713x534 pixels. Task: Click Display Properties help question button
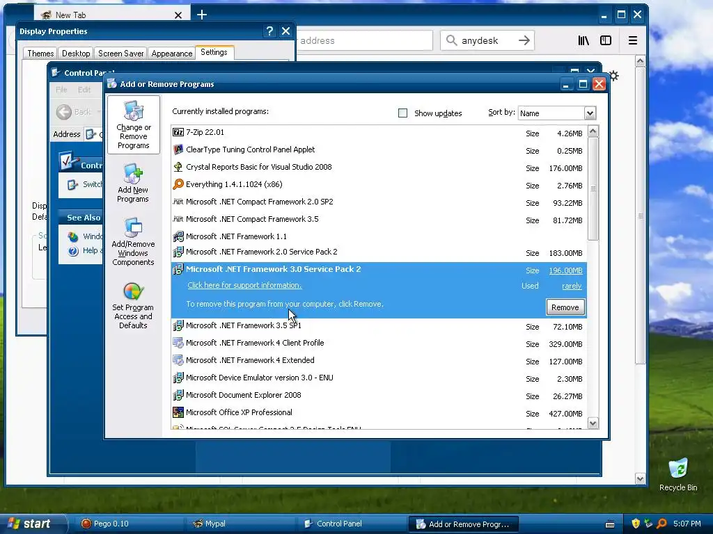[269, 31]
